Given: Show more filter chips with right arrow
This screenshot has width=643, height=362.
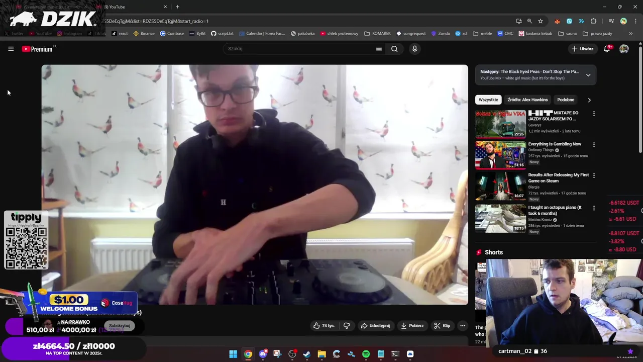Looking at the screenshot, I should click(x=589, y=100).
